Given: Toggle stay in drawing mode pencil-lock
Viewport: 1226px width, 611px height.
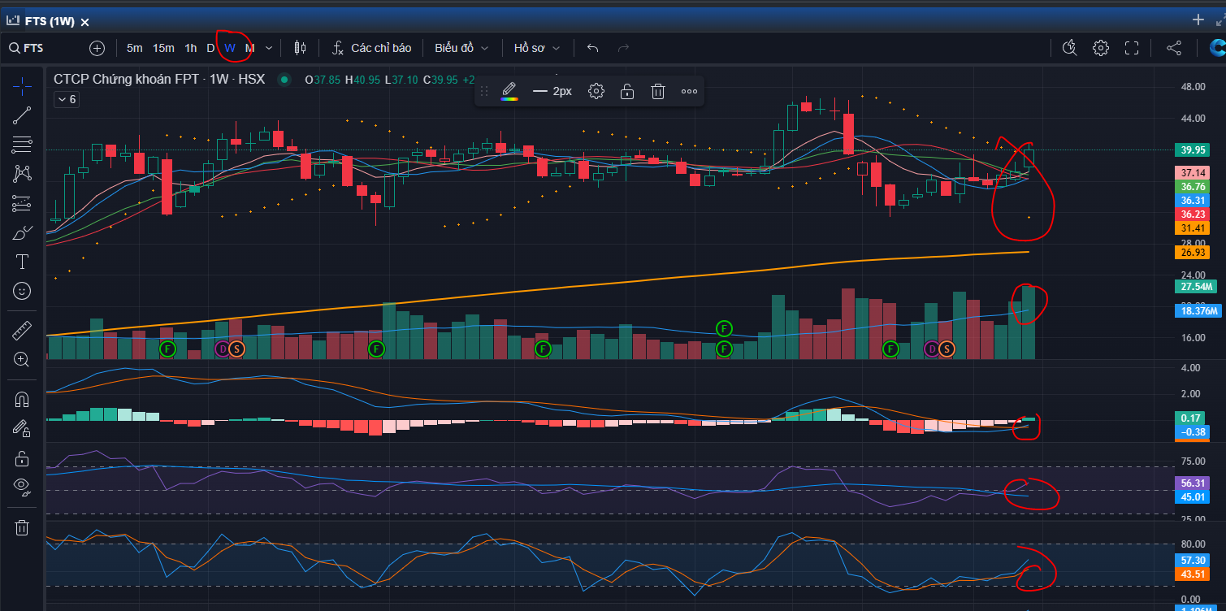Looking at the screenshot, I should (22, 429).
